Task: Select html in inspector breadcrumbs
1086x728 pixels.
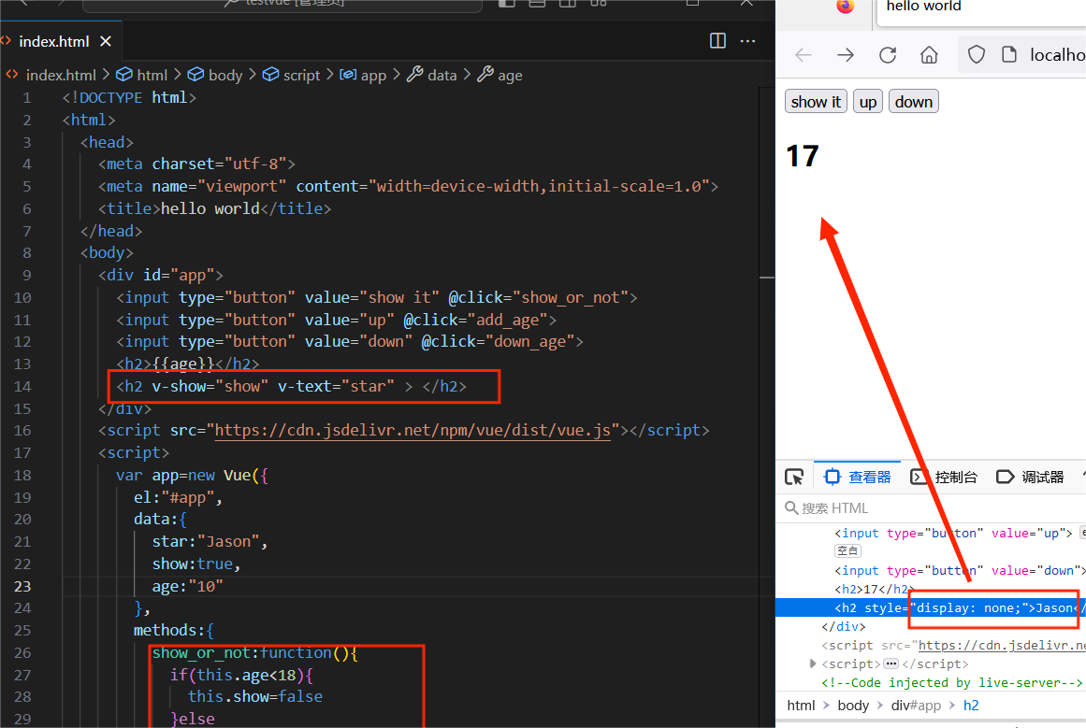Action: pos(801,706)
